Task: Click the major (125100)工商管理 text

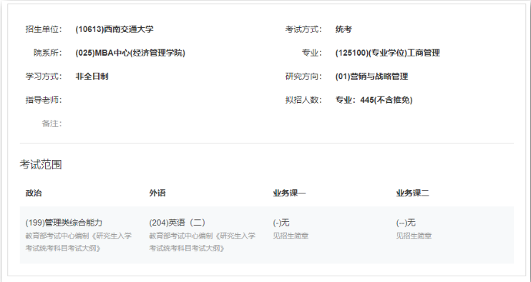Action: pos(387,53)
